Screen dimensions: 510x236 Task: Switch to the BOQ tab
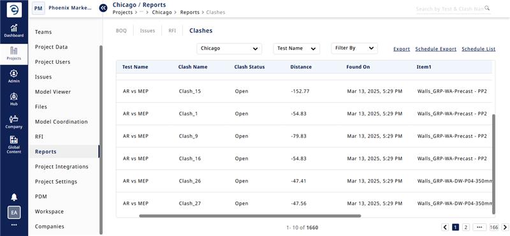coord(121,31)
